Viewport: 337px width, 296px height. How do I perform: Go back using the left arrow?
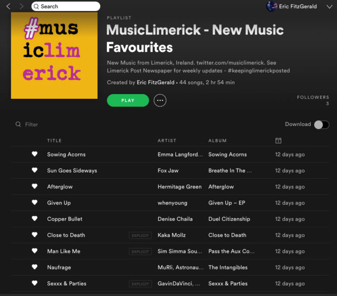[8, 6]
